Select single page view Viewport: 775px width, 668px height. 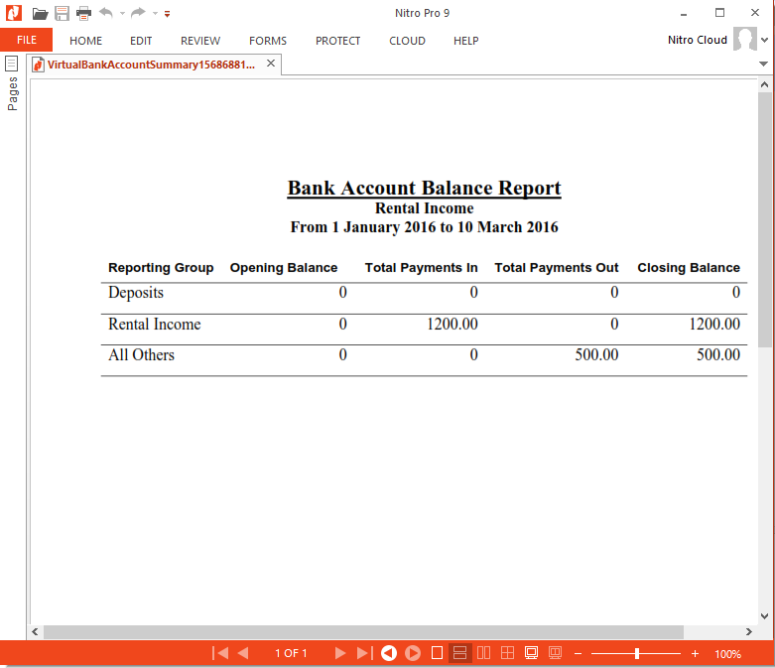437,653
